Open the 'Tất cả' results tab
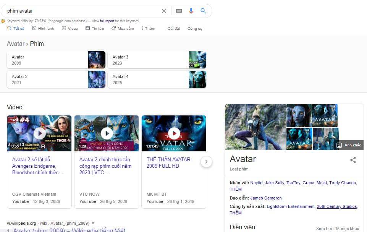Viewport: 367px width, 232px height. (16, 28)
